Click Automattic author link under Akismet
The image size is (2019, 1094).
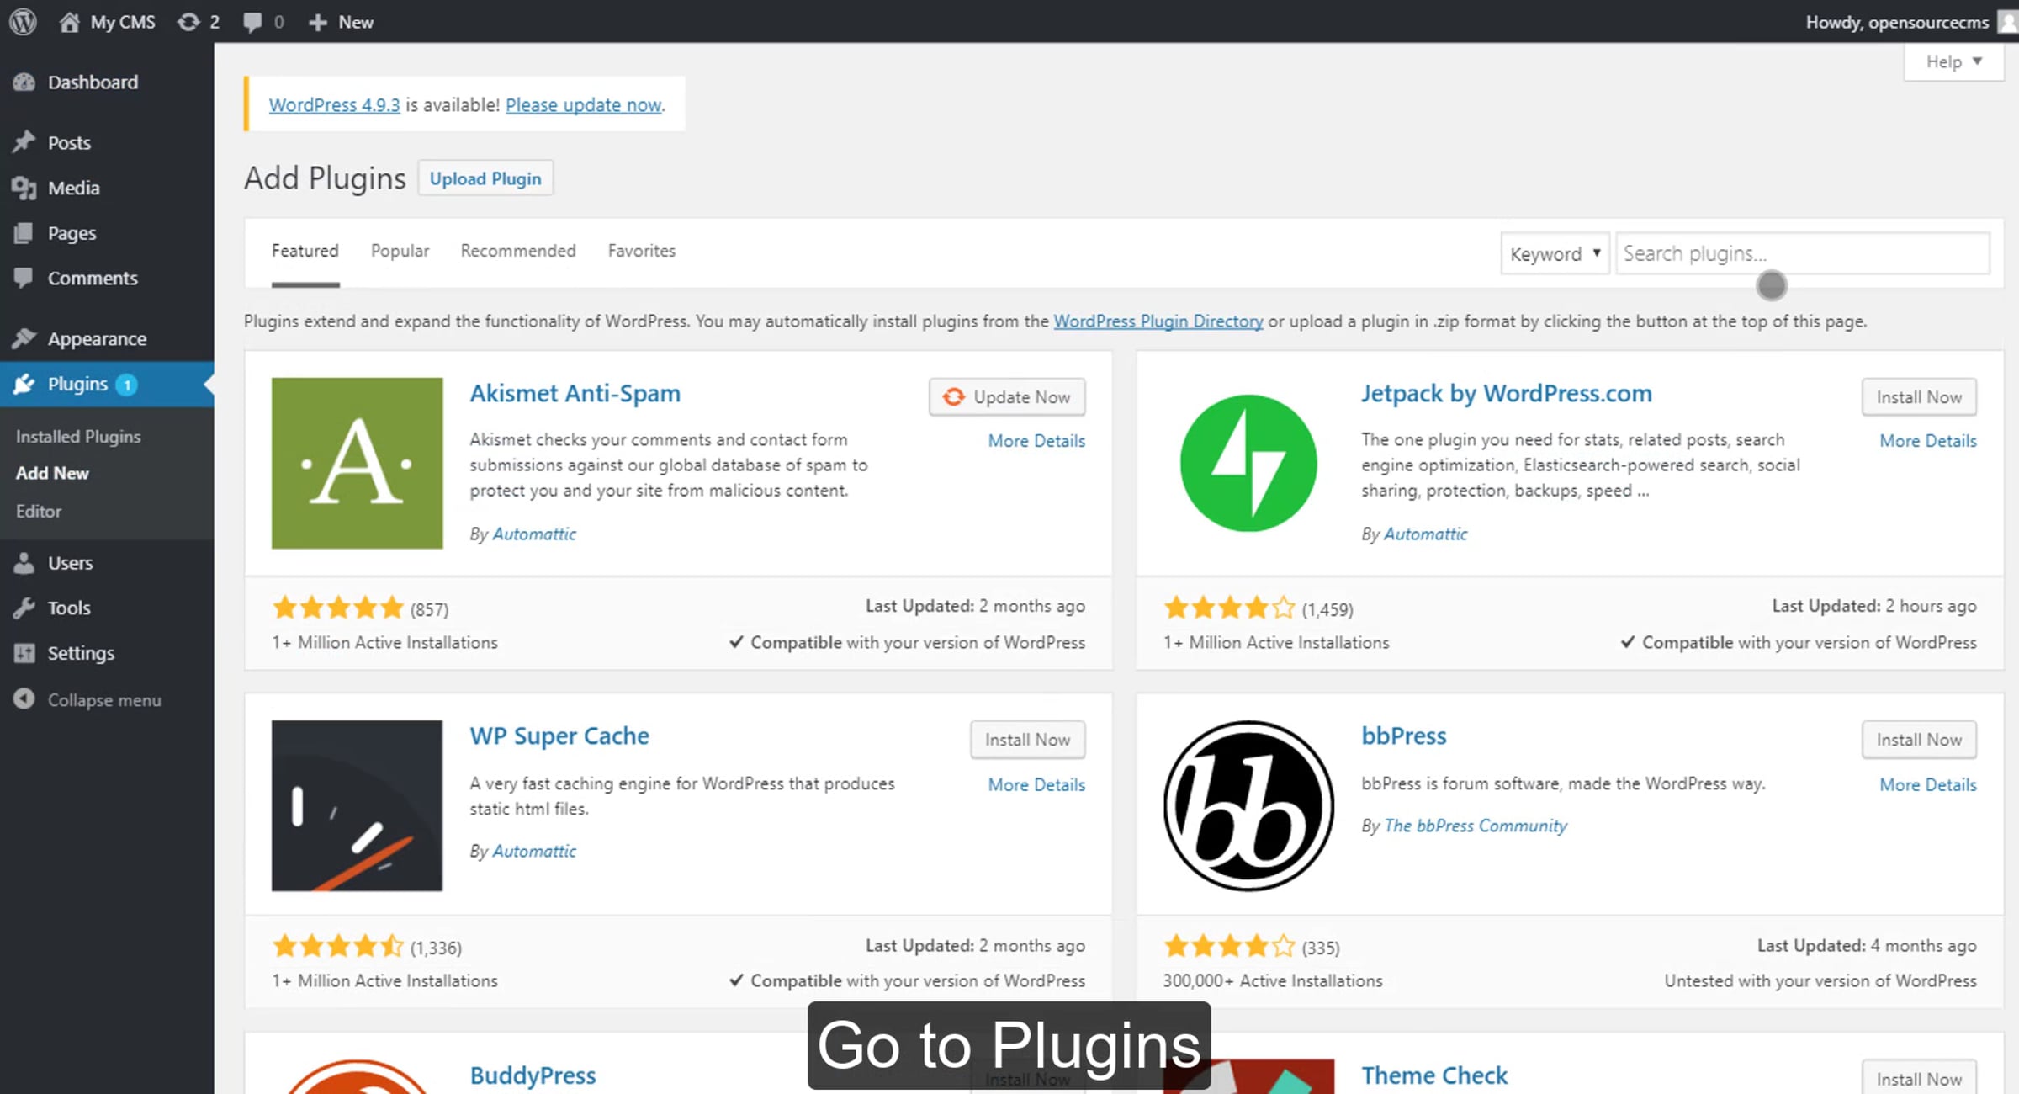pos(534,534)
